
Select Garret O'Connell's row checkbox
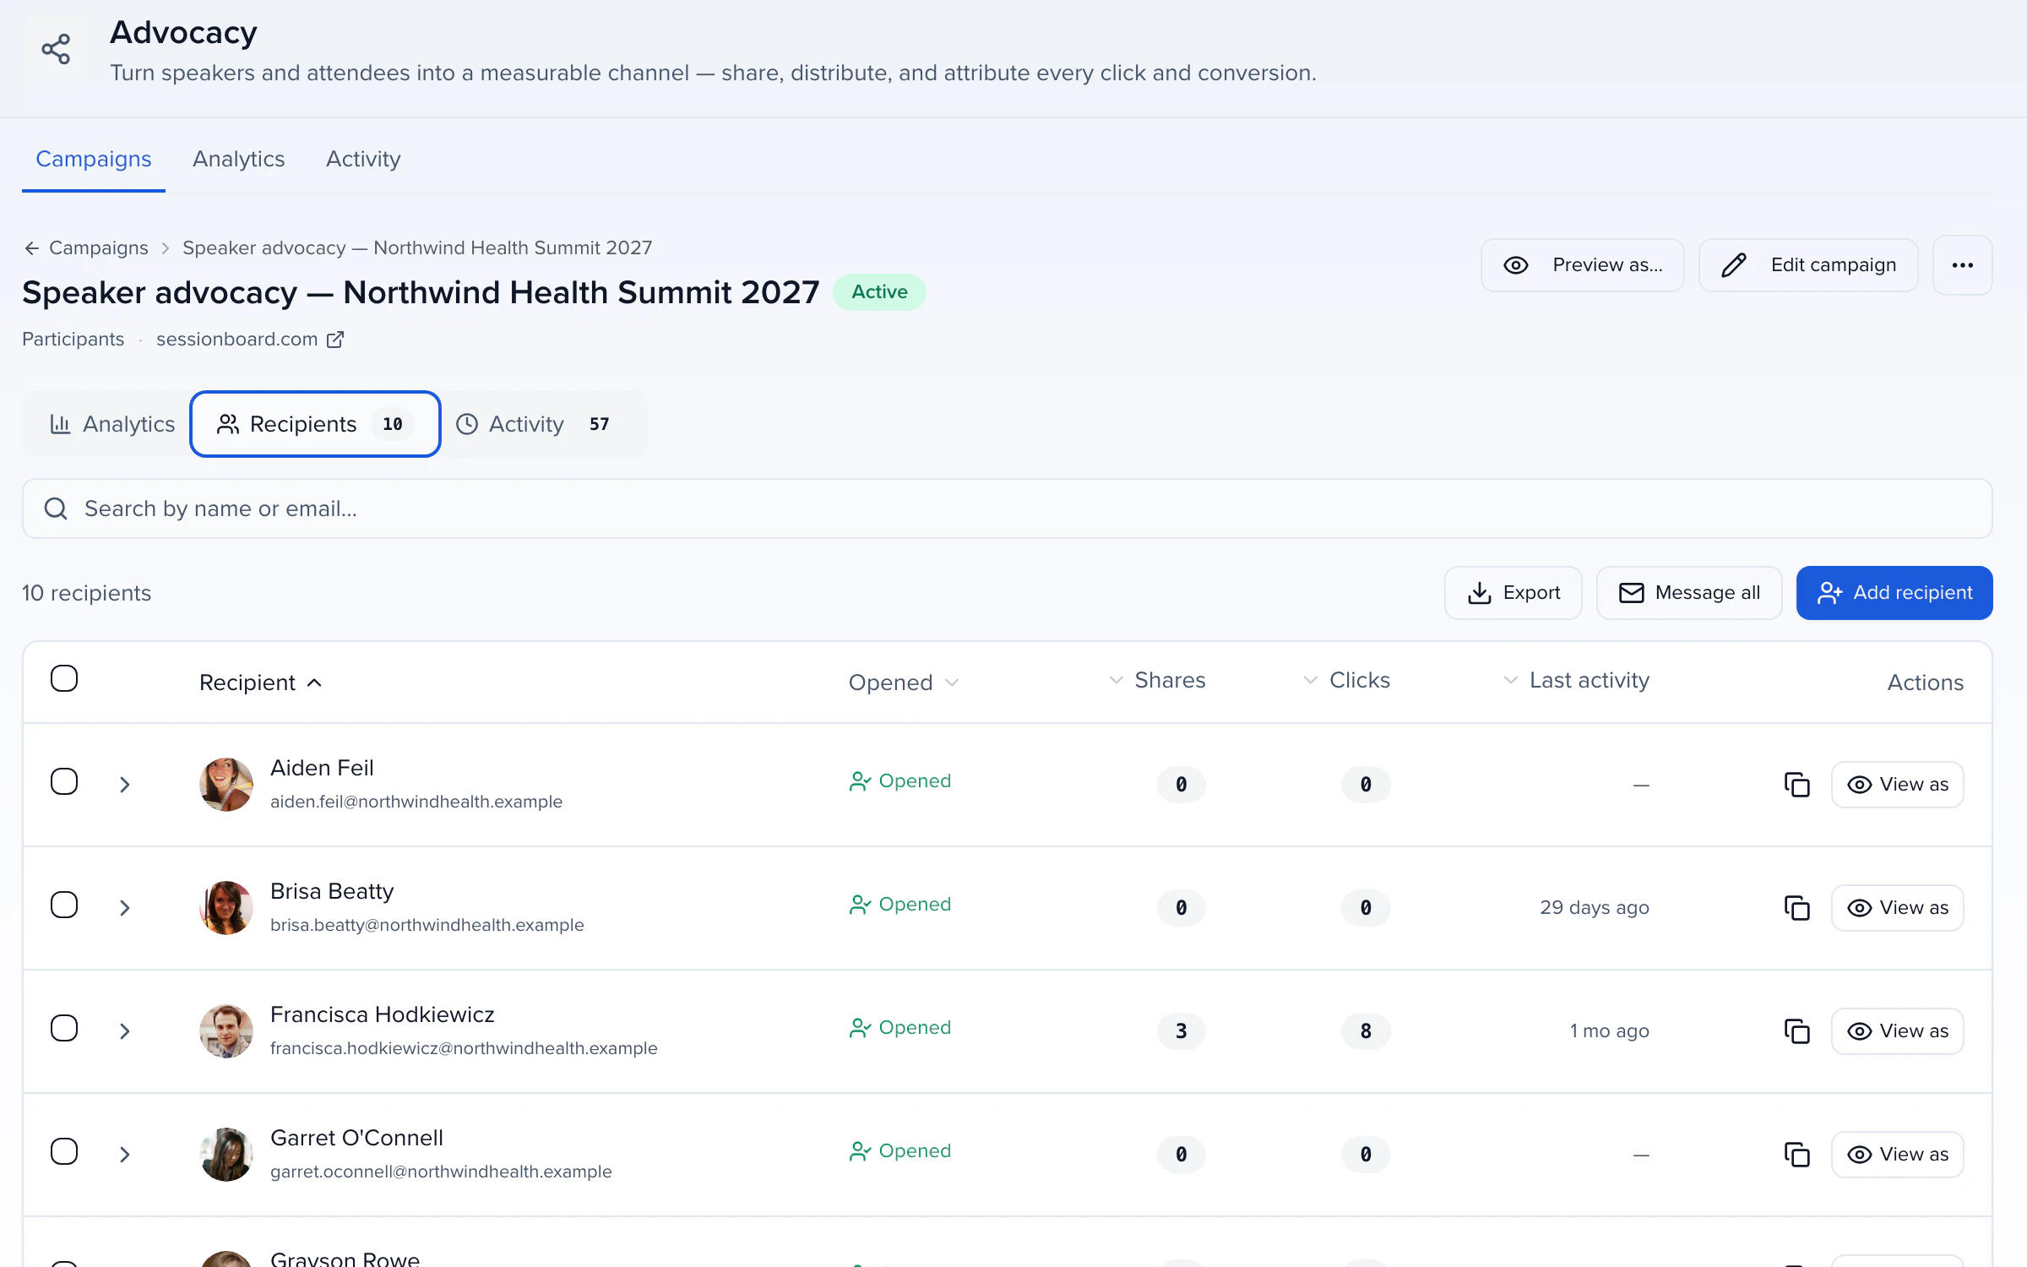64,1151
